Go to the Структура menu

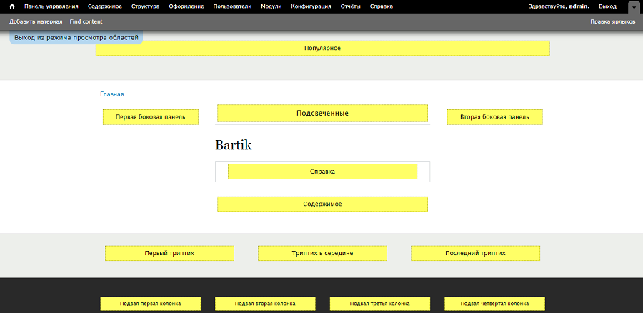click(146, 6)
